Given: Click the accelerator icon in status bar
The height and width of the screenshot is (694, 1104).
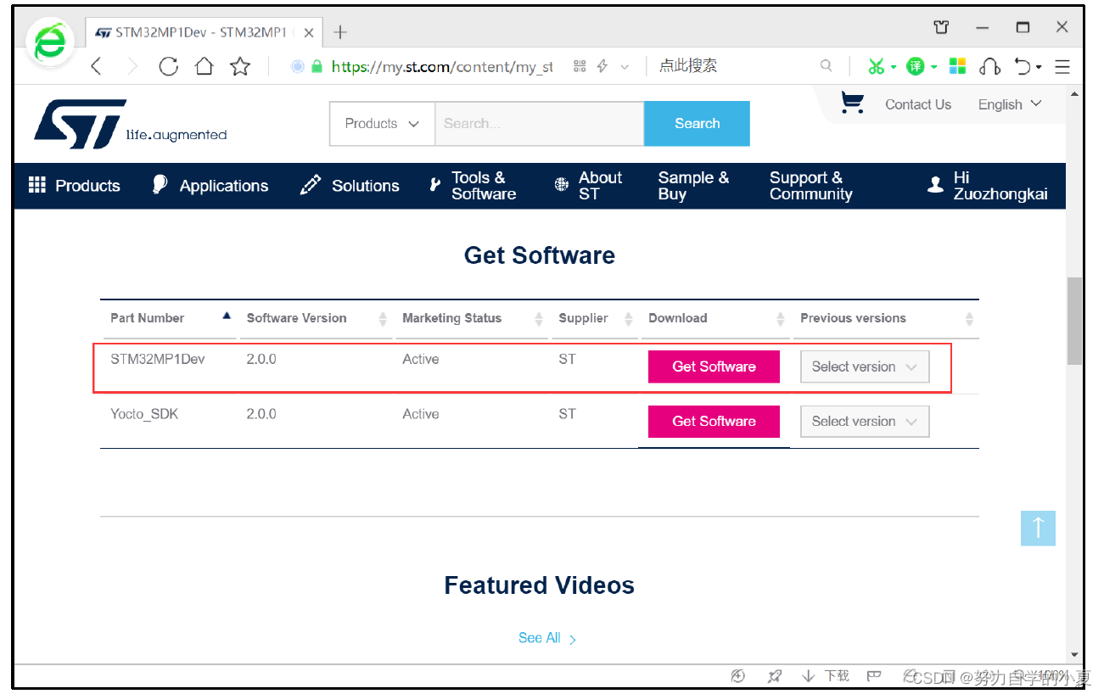Looking at the screenshot, I should coord(738,675).
